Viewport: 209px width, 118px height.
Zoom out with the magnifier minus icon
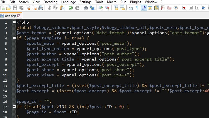pyautogui.click(x=107, y=8)
